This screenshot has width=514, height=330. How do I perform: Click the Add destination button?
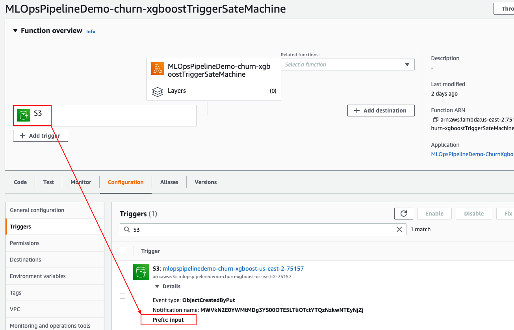[381, 111]
